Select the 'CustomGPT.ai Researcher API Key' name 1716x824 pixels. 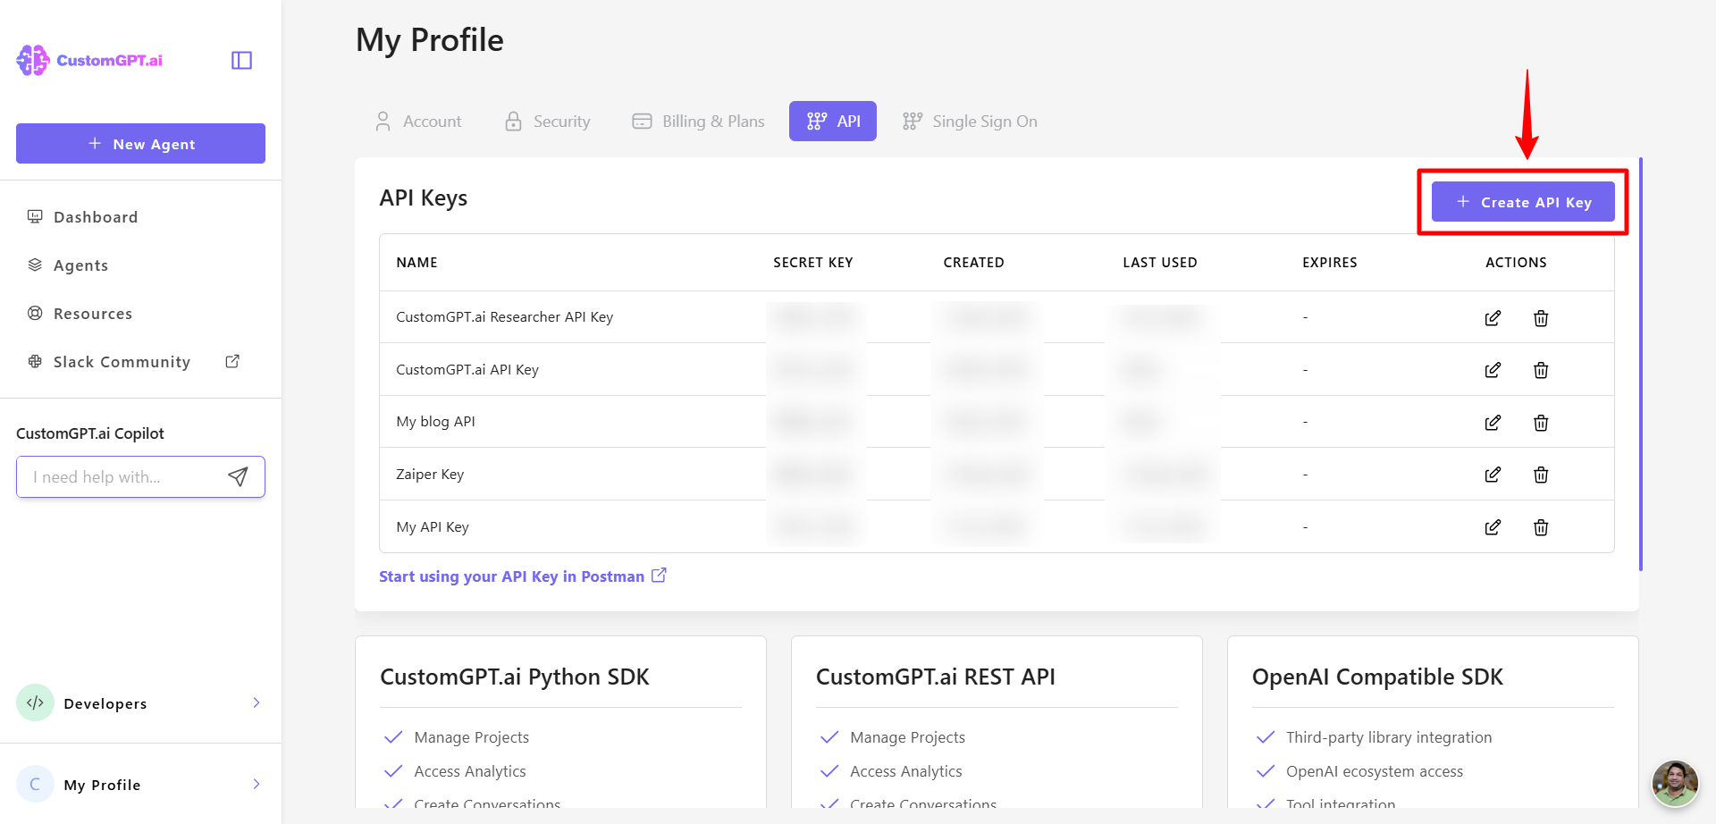(x=505, y=317)
